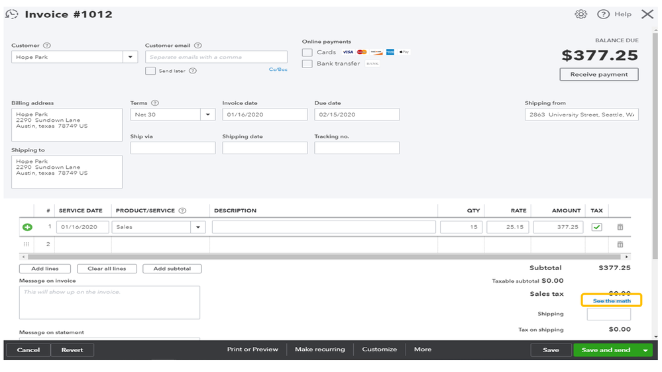Click See the math link
The image size is (662, 372).
[612, 301]
